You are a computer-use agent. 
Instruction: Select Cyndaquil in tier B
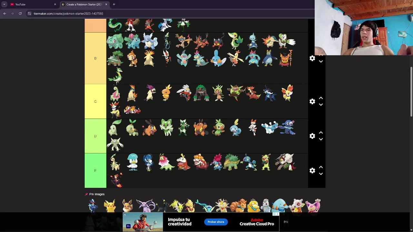point(269,41)
